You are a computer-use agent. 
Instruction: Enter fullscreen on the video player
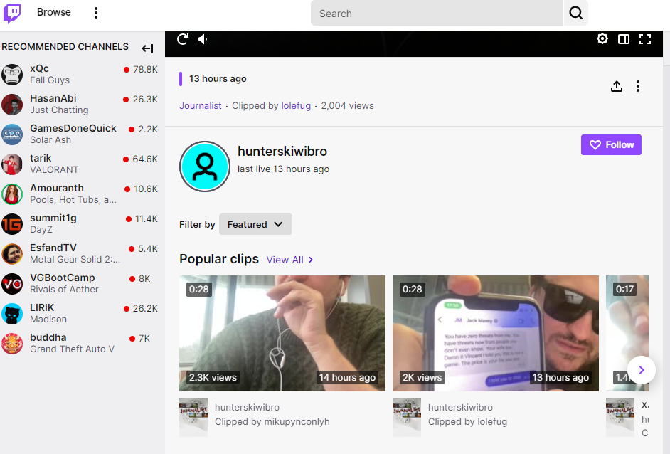(x=645, y=39)
